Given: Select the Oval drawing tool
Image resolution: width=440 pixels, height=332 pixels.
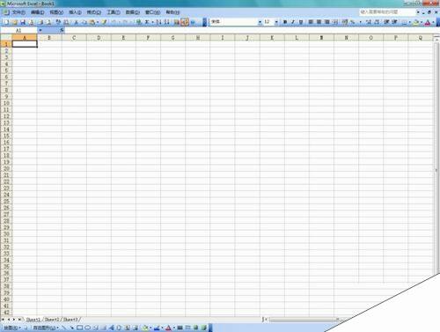Looking at the screenshot, I should pyautogui.click(x=87, y=328).
